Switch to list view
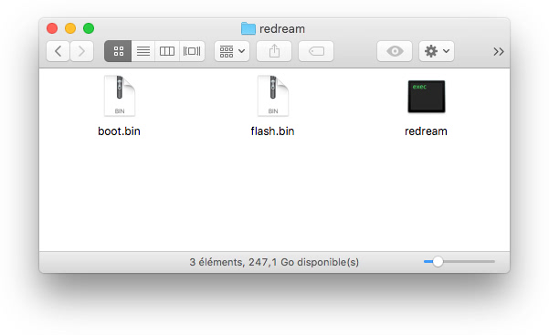The height and width of the screenshot is (335, 549). pyautogui.click(x=143, y=51)
